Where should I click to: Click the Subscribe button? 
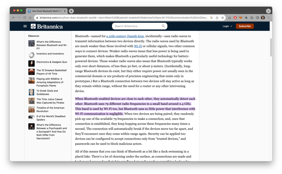pyautogui.click(x=245, y=26)
